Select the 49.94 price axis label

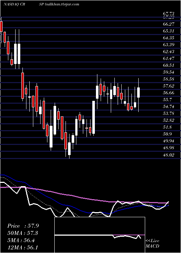click(x=168, y=141)
